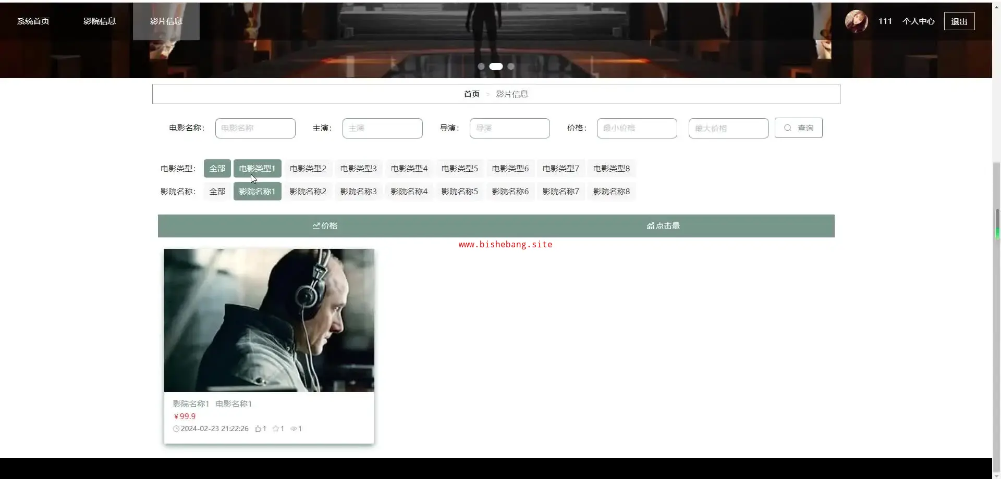Open 个人中心 link
1001x479 pixels.
918,21
